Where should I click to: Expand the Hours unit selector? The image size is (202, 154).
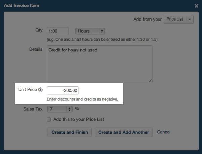[90, 31]
